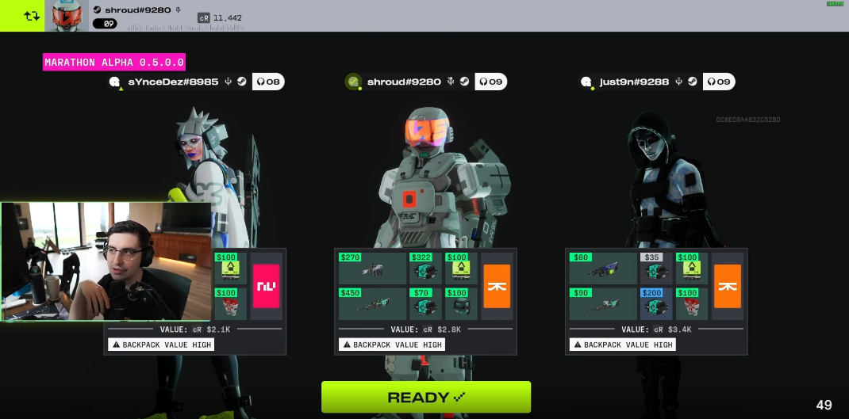
Task: Toggle just9n#9288 microphone icon
Action: point(679,82)
